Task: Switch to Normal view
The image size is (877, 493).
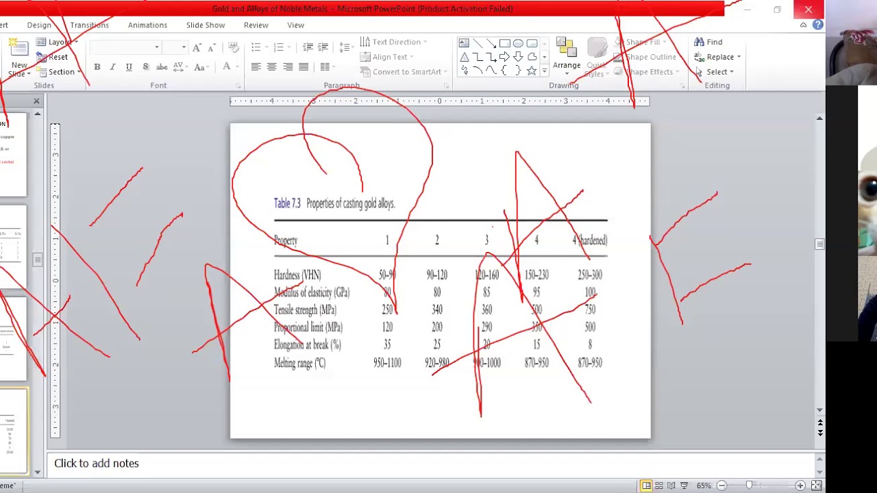Action: [646, 485]
